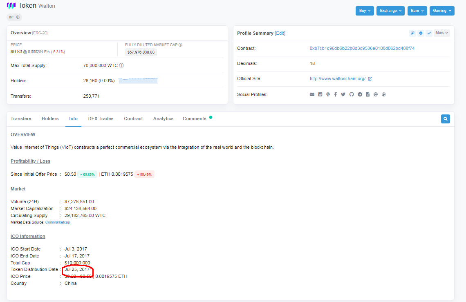Click the magic wand icon in Profile Summary
Image resolution: width=466 pixels, height=302 pixels.
click(412, 33)
